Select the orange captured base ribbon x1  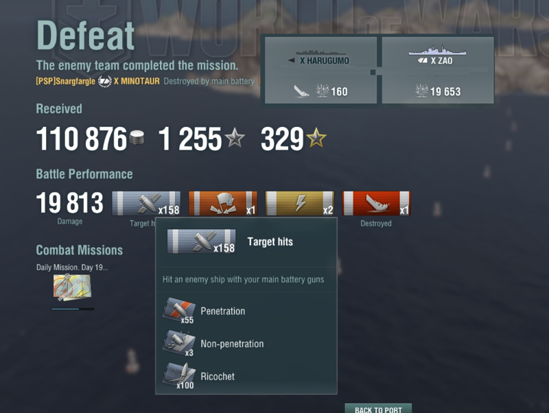coord(223,203)
